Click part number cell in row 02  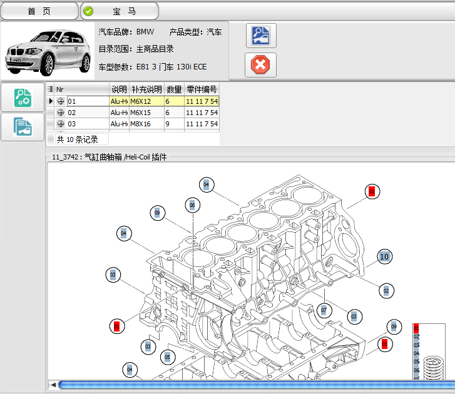(202, 113)
